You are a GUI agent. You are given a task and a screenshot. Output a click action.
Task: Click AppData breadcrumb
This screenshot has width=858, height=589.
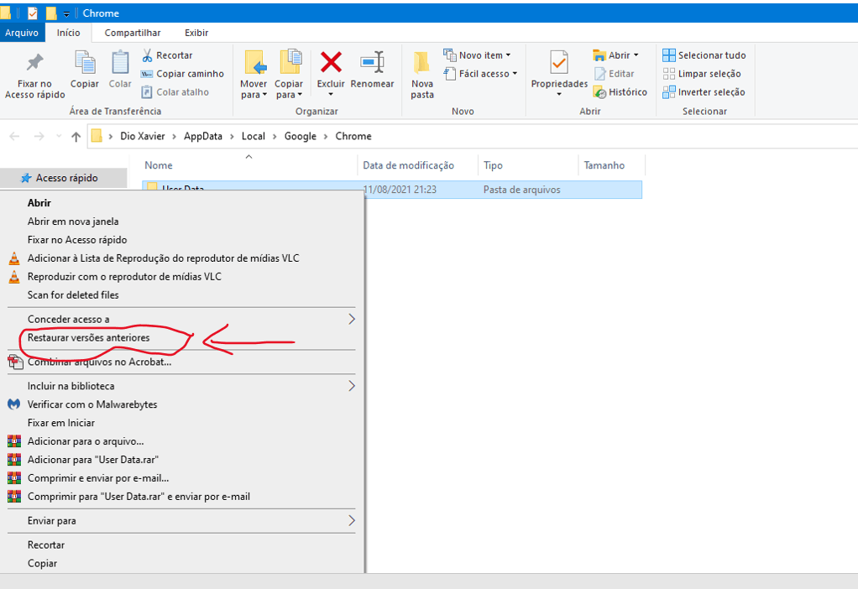pos(203,136)
